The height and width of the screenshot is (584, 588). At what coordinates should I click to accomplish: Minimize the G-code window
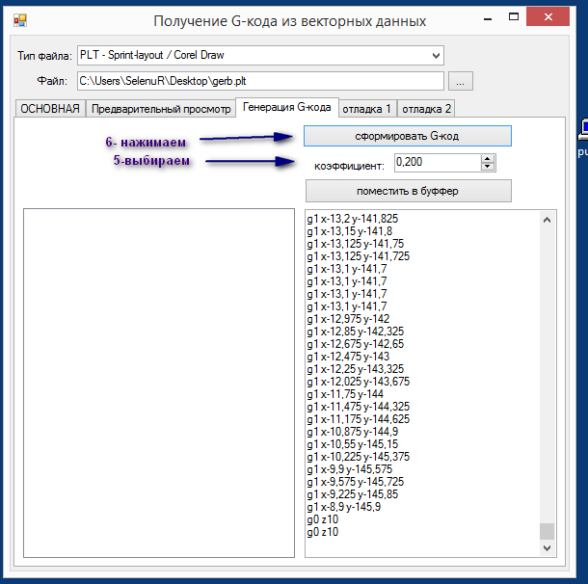[488, 17]
